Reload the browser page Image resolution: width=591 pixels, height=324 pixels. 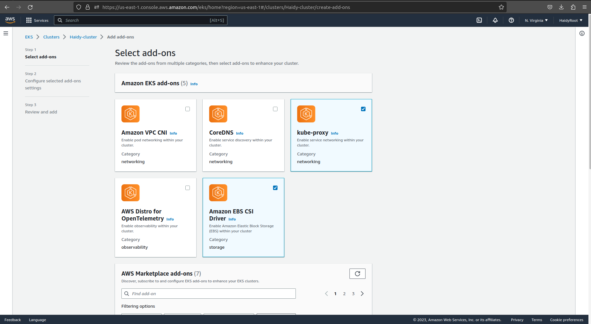click(x=30, y=7)
